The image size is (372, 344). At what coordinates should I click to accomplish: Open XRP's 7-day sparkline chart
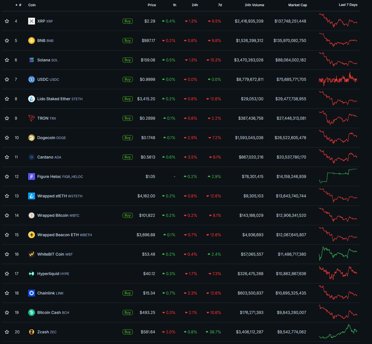click(x=338, y=20)
